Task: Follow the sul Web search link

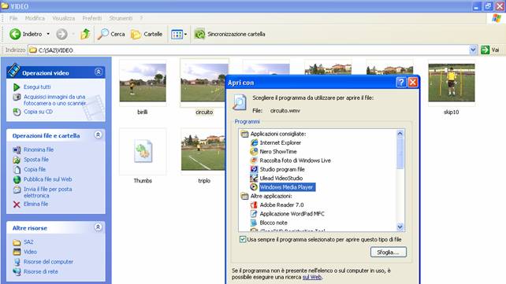Action: tap(312, 277)
